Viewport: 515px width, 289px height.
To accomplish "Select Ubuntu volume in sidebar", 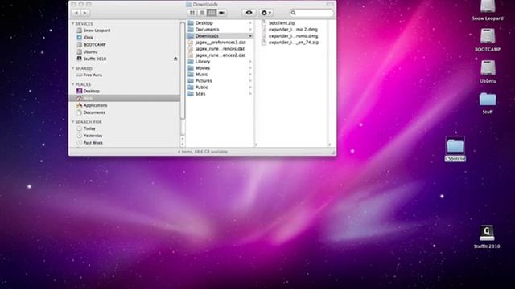I will tap(87, 51).
